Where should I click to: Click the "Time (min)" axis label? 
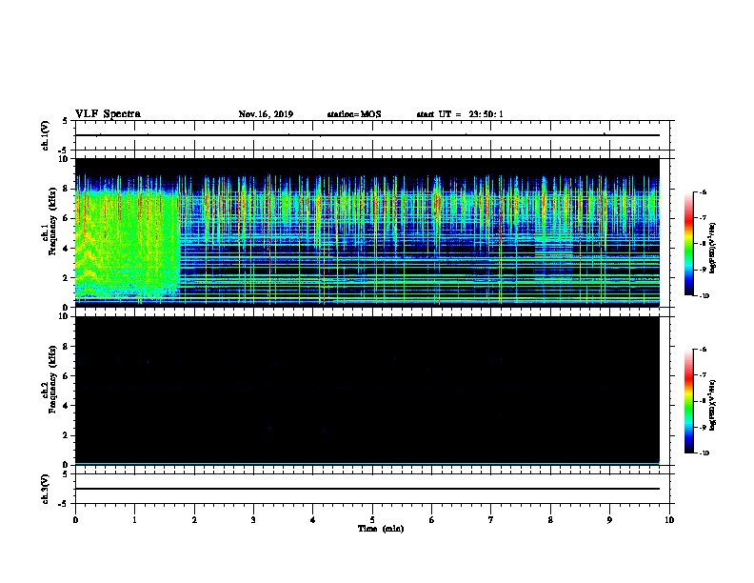(x=381, y=529)
